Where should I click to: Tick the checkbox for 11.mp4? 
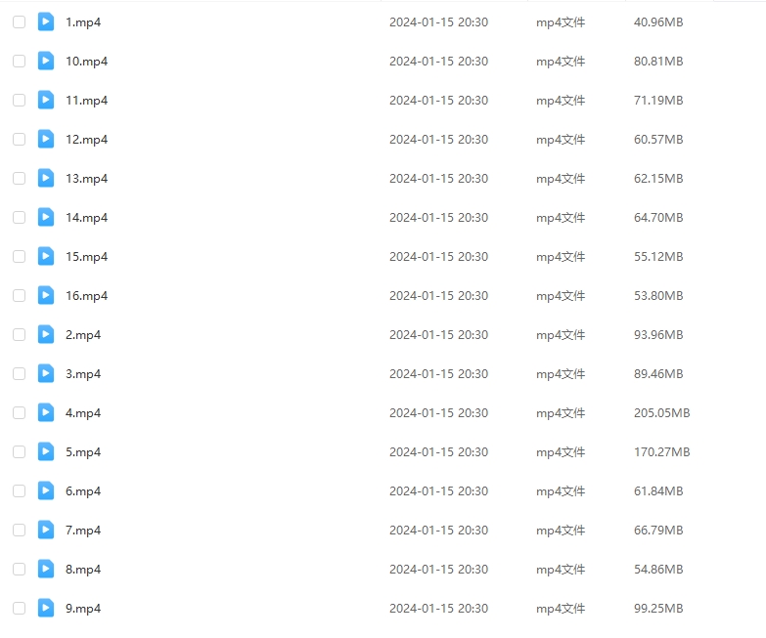(x=19, y=100)
